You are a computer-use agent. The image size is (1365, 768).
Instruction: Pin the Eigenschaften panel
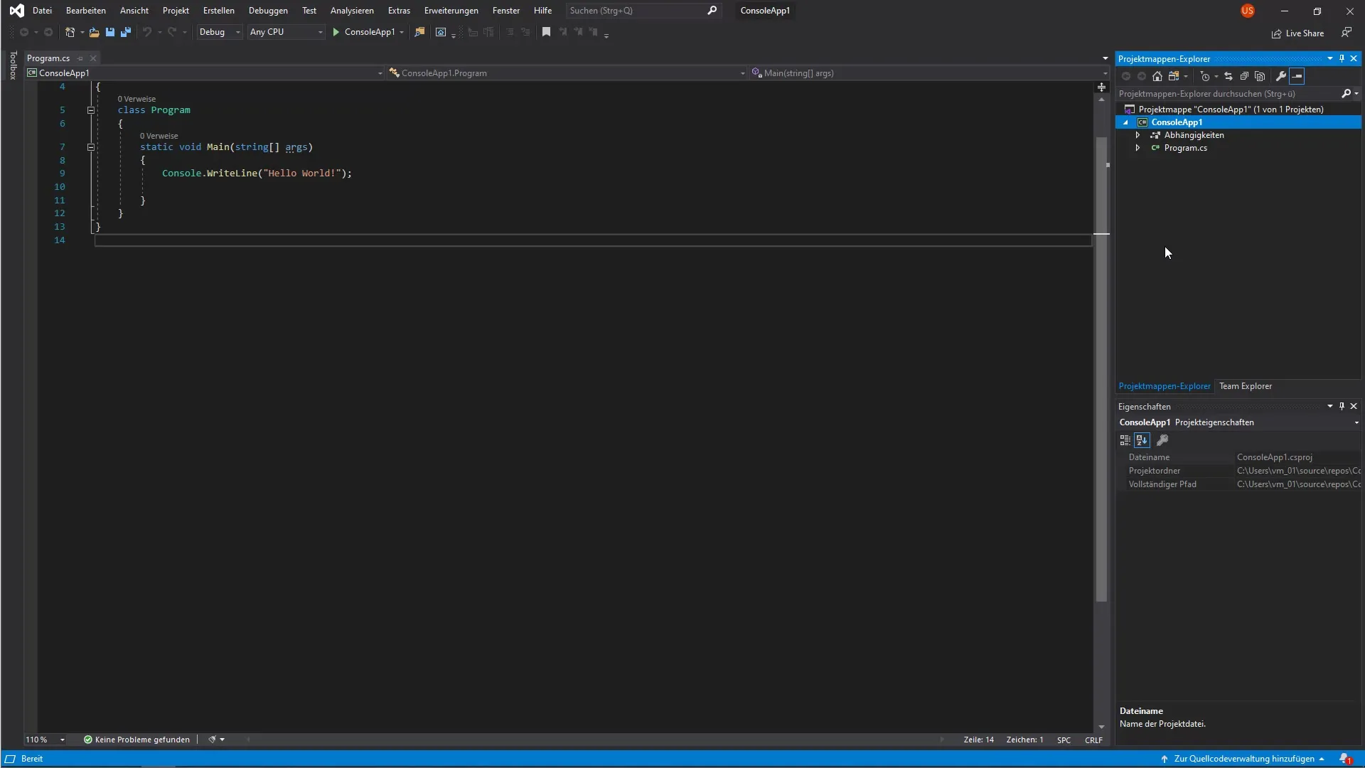(x=1342, y=406)
